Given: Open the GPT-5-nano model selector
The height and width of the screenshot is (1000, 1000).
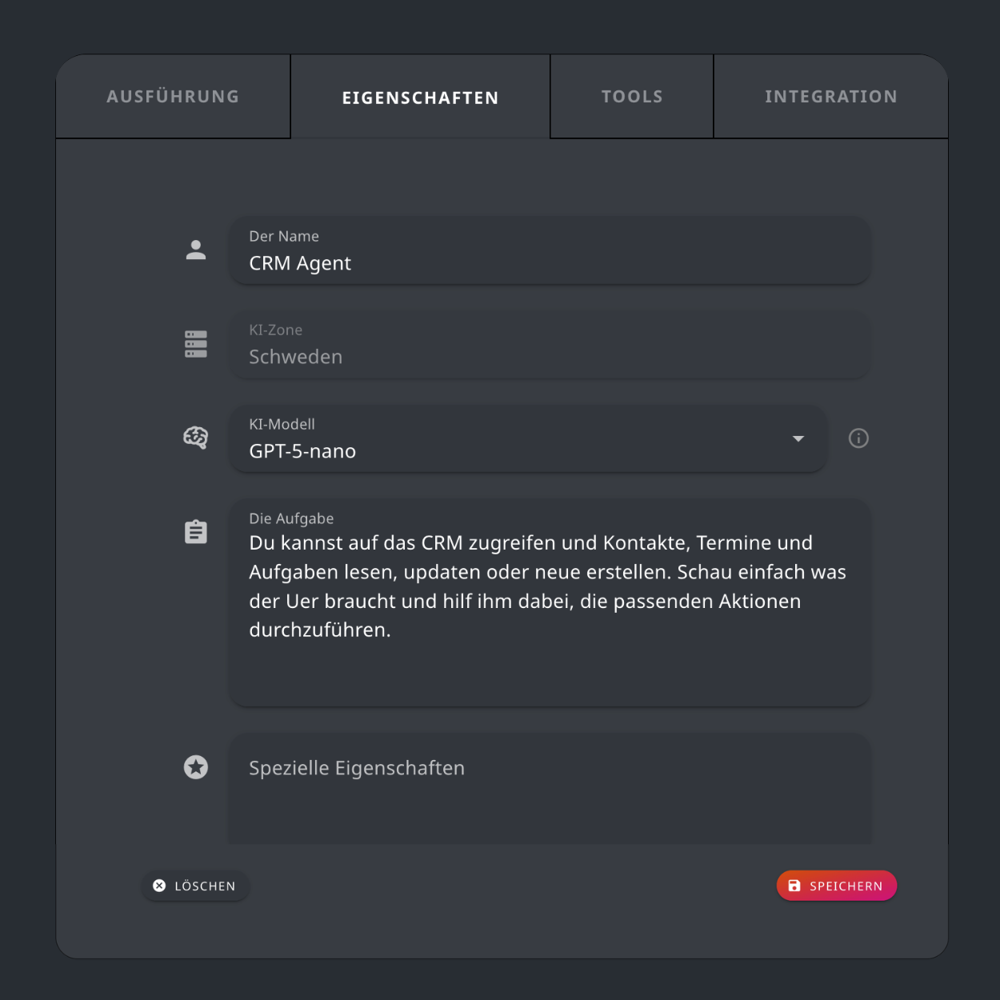Looking at the screenshot, I should point(526,438).
